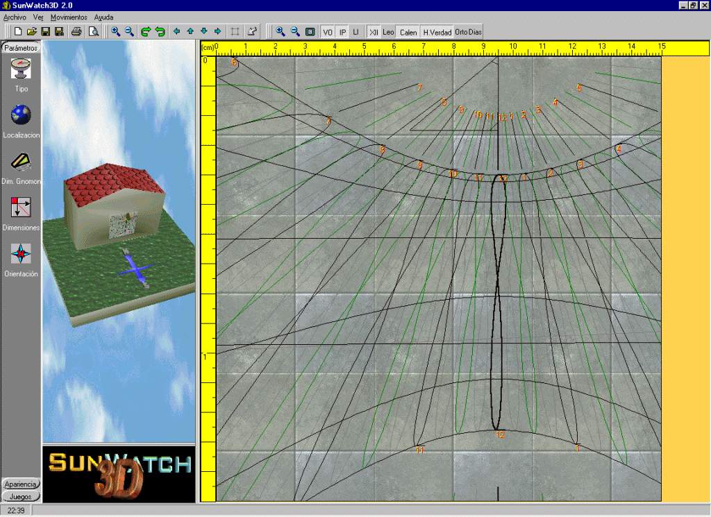Switch to the Juegos panel tab

point(21,496)
